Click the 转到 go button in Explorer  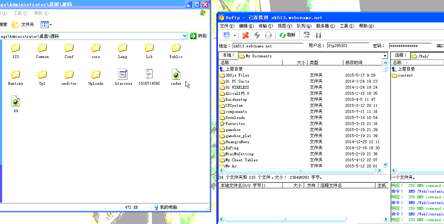click(x=199, y=36)
